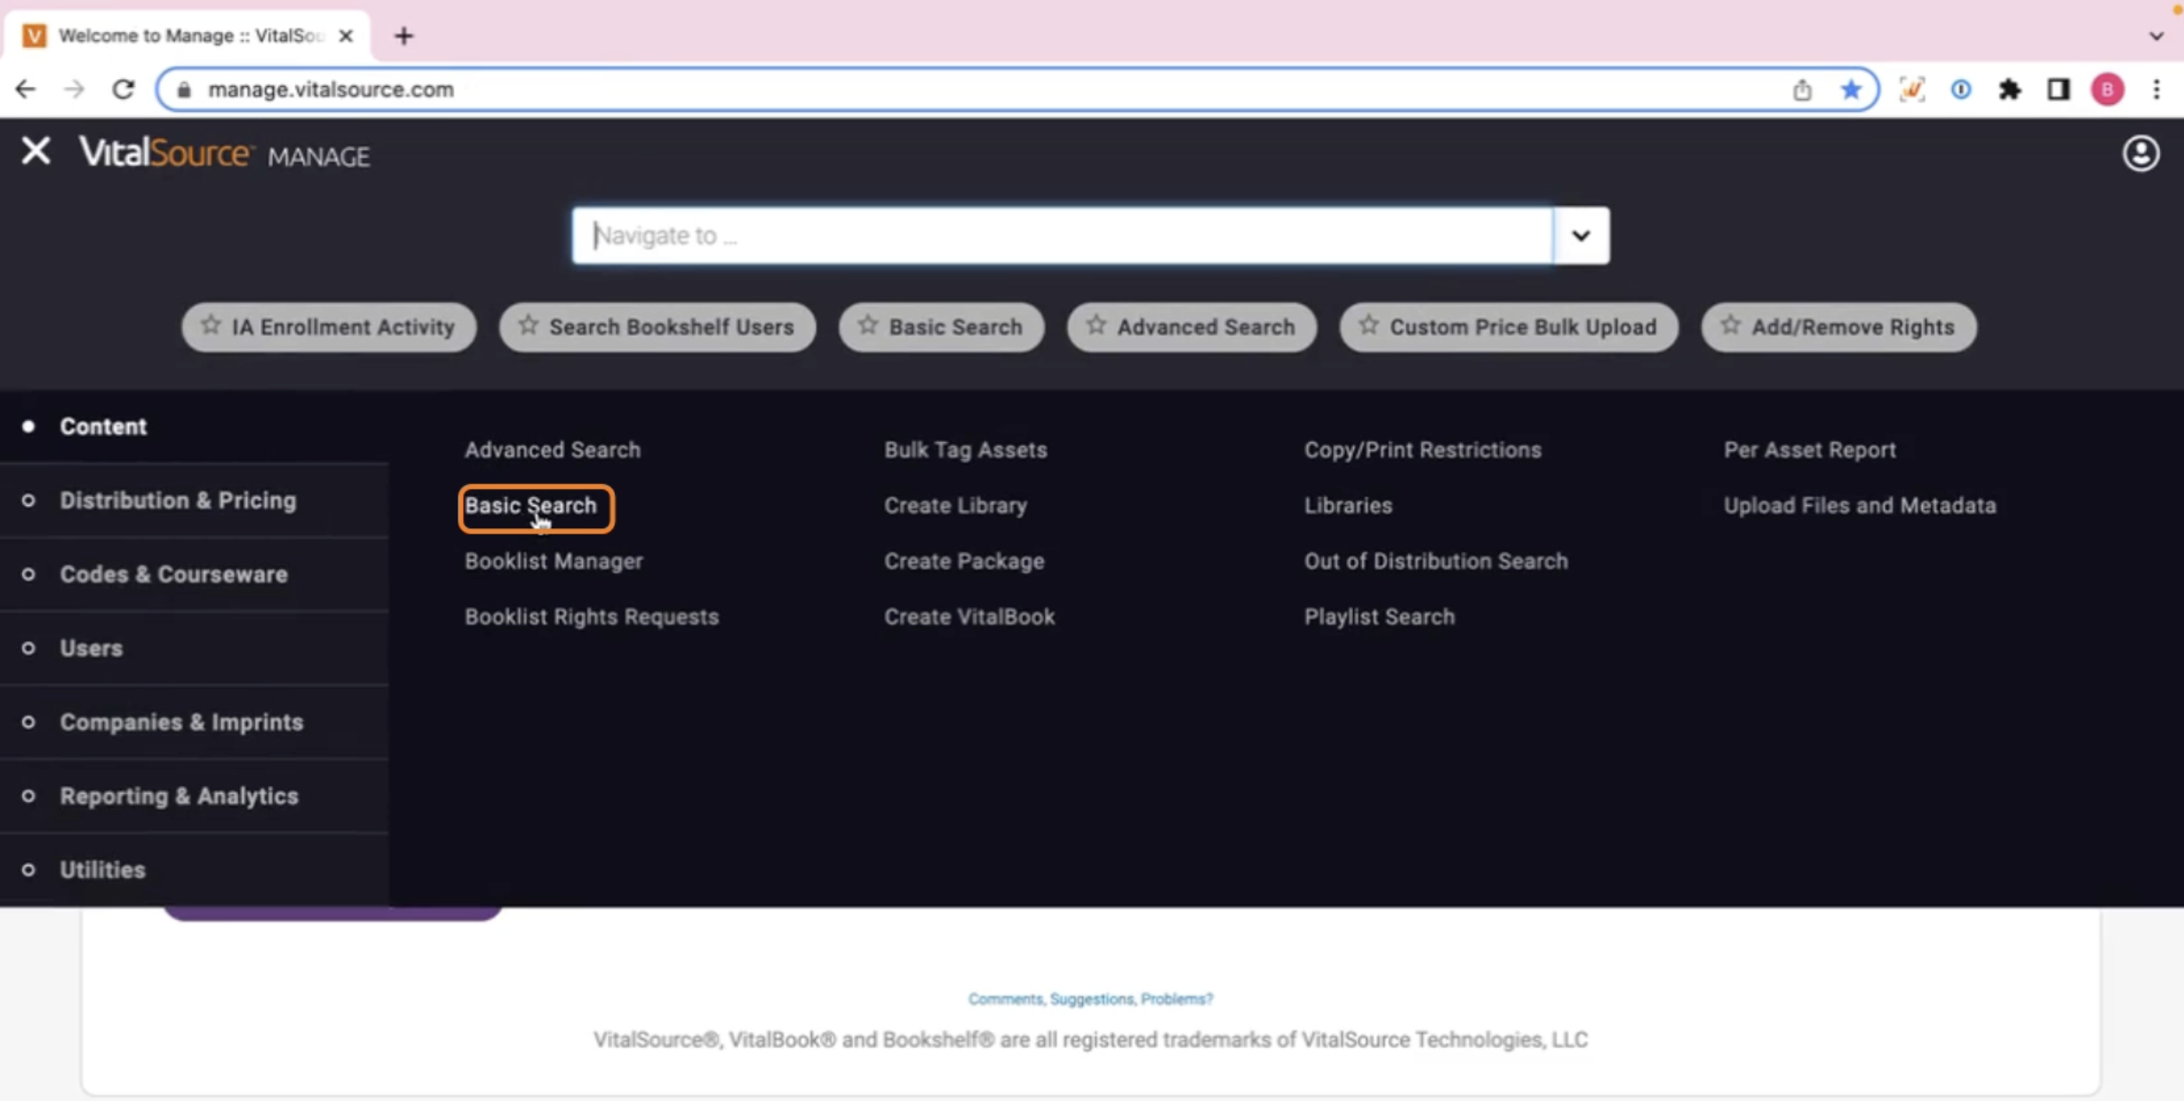Reload the page with the refresh icon
2184x1101 pixels.
pos(123,89)
